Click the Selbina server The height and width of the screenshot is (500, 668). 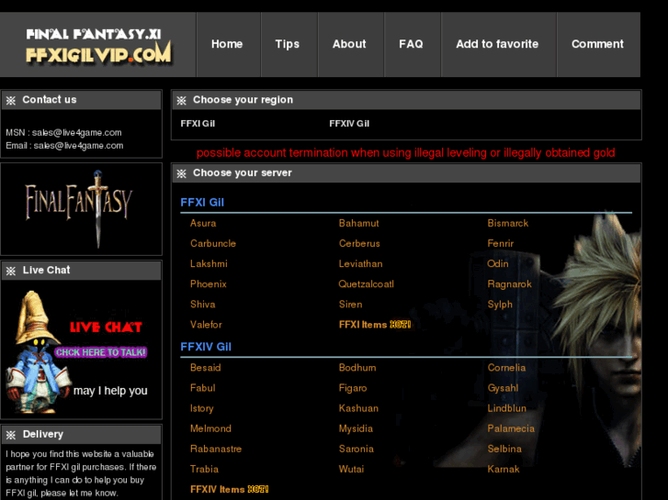click(504, 449)
